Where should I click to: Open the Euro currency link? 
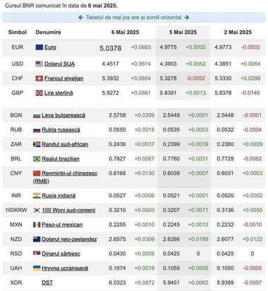point(50,47)
